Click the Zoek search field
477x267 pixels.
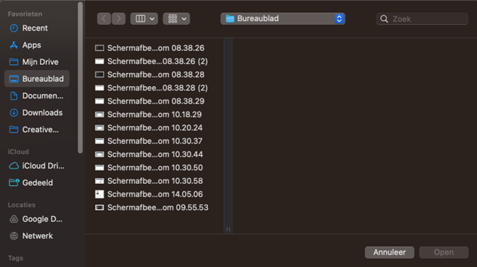click(422, 19)
